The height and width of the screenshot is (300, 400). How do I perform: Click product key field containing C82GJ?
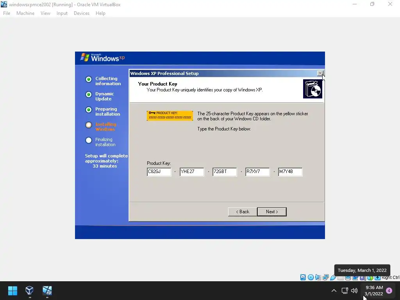pyautogui.click(x=159, y=172)
